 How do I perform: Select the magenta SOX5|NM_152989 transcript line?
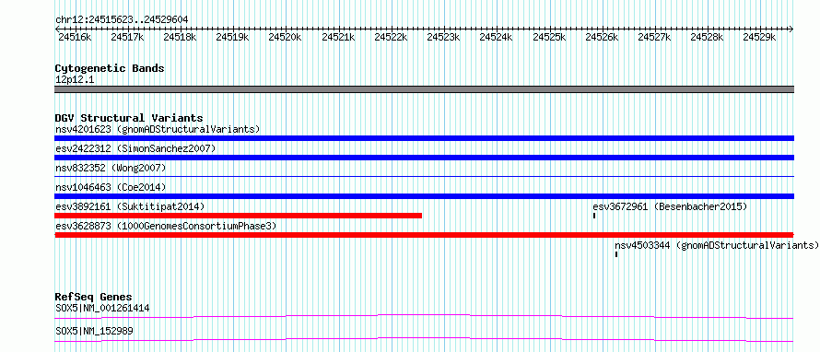tap(424, 339)
